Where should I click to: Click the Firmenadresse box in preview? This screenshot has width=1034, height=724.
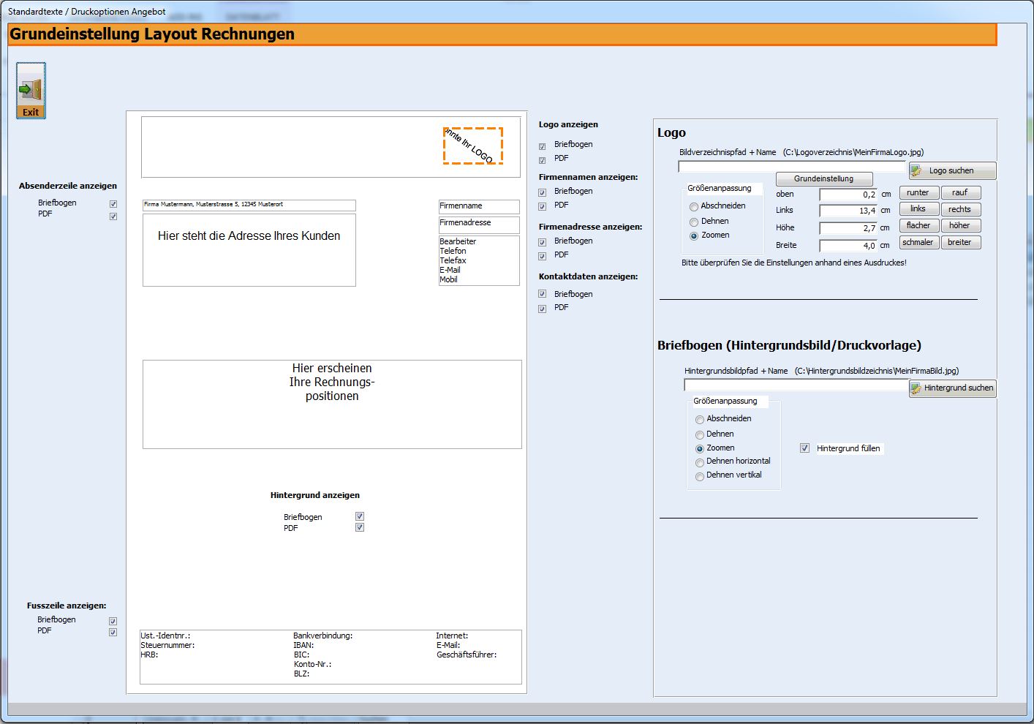[479, 225]
